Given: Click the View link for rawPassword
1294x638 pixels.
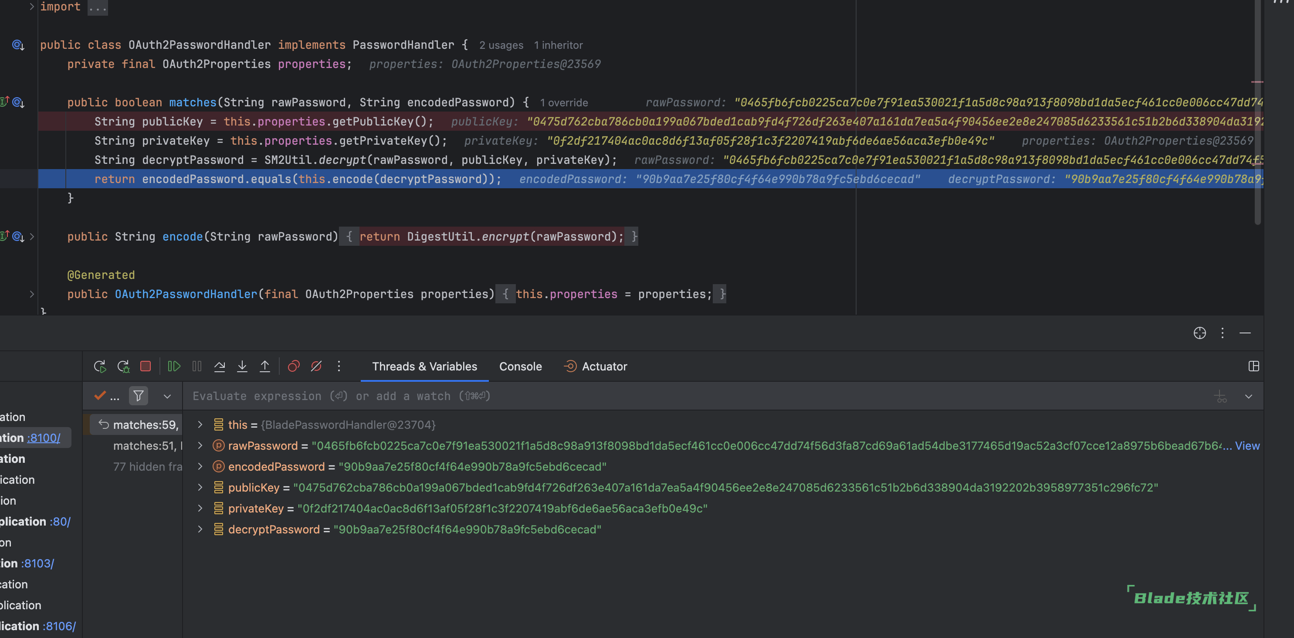Looking at the screenshot, I should (x=1247, y=445).
